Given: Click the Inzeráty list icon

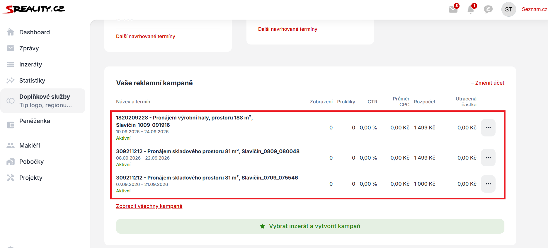Looking at the screenshot, I should pos(11,64).
